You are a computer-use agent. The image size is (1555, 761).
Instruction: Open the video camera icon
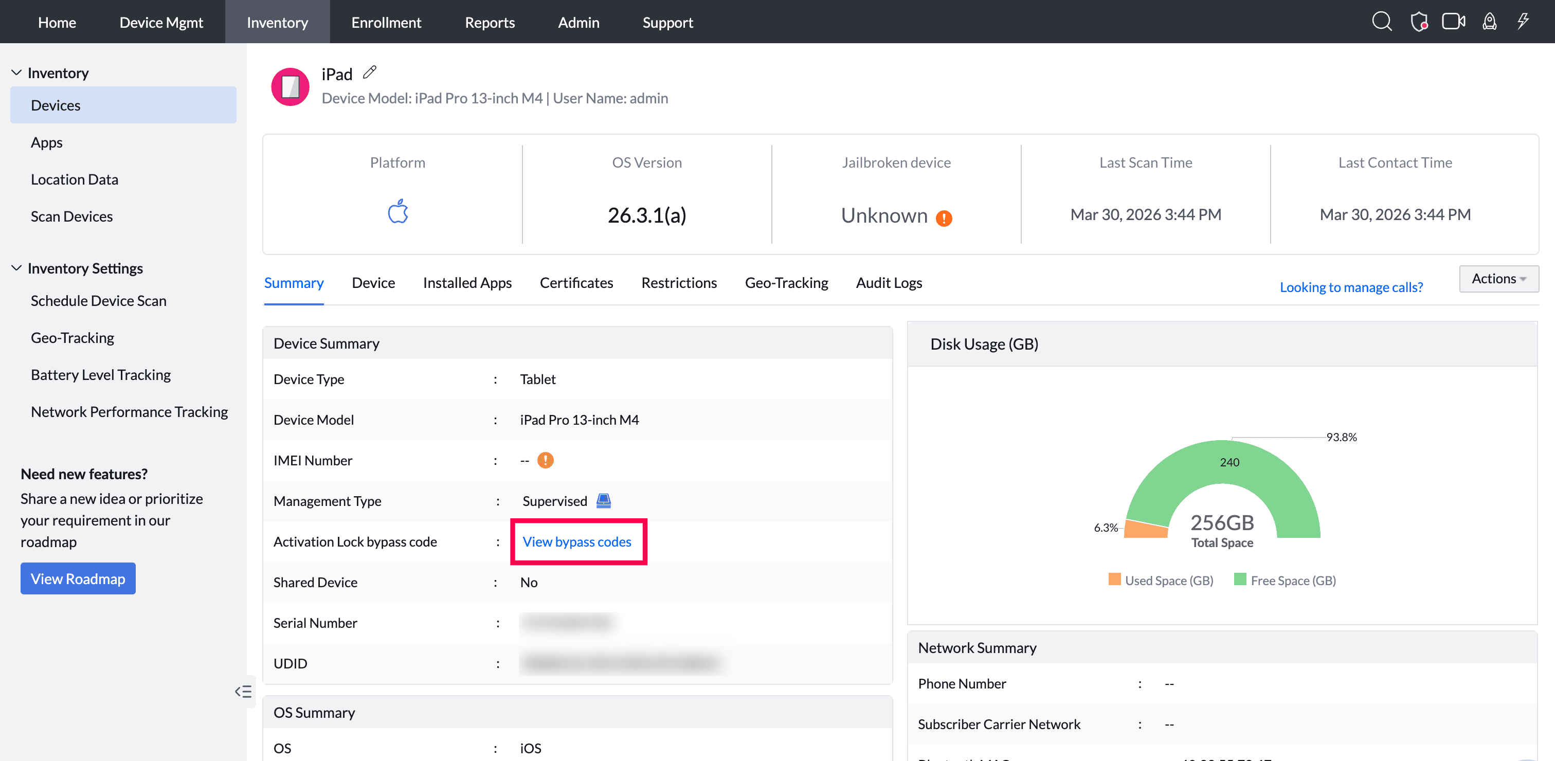(x=1453, y=22)
